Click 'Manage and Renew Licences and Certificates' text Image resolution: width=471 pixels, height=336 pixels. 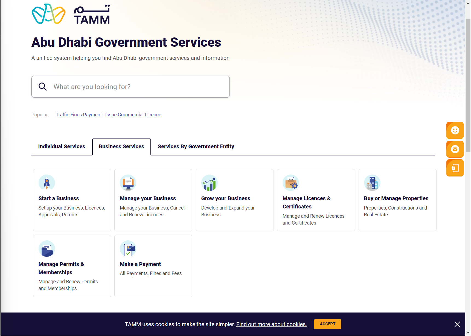coord(313,219)
